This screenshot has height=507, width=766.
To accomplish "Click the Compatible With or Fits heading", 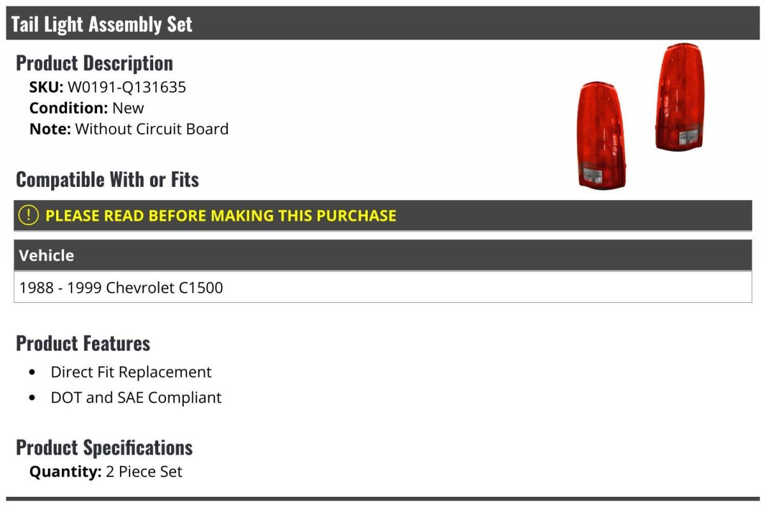I will coord(107,180).
